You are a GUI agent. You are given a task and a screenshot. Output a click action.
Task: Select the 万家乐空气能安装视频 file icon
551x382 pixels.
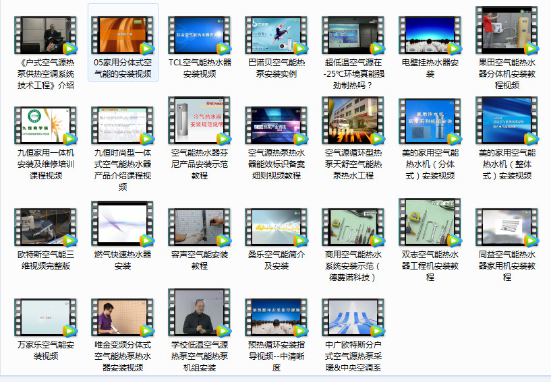click(x=46, y=317)
